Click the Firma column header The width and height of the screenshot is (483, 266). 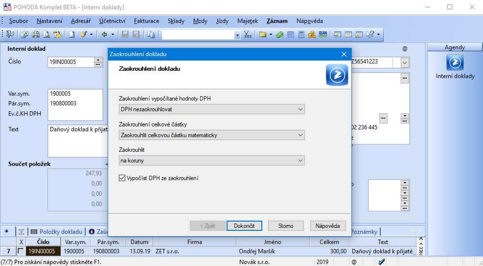(195, 242)
